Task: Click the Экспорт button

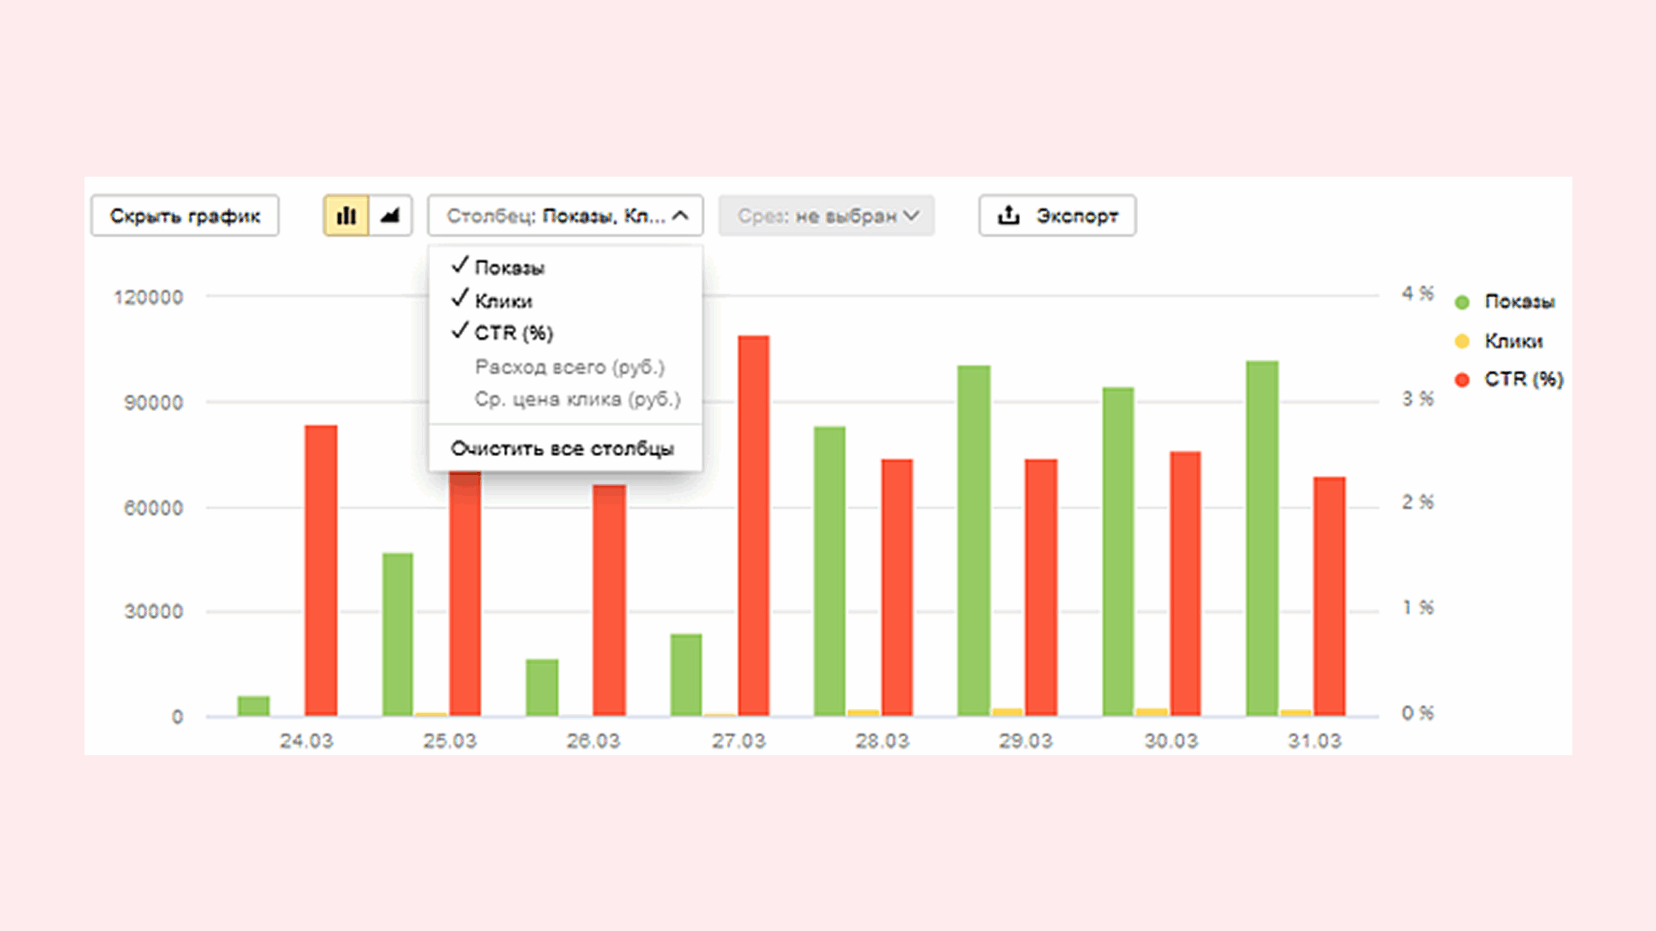Action: coord(1057,215)
